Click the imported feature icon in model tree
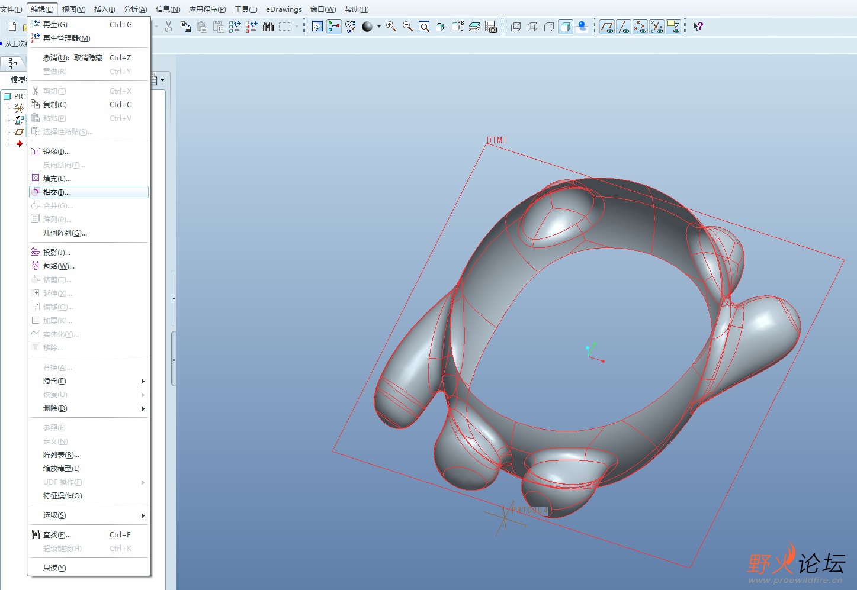Viewport: 857px width, 590px height. tap(19, 120)
